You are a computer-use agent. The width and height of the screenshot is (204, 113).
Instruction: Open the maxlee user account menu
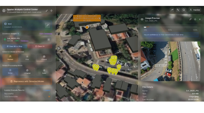[x=195, y=10]
